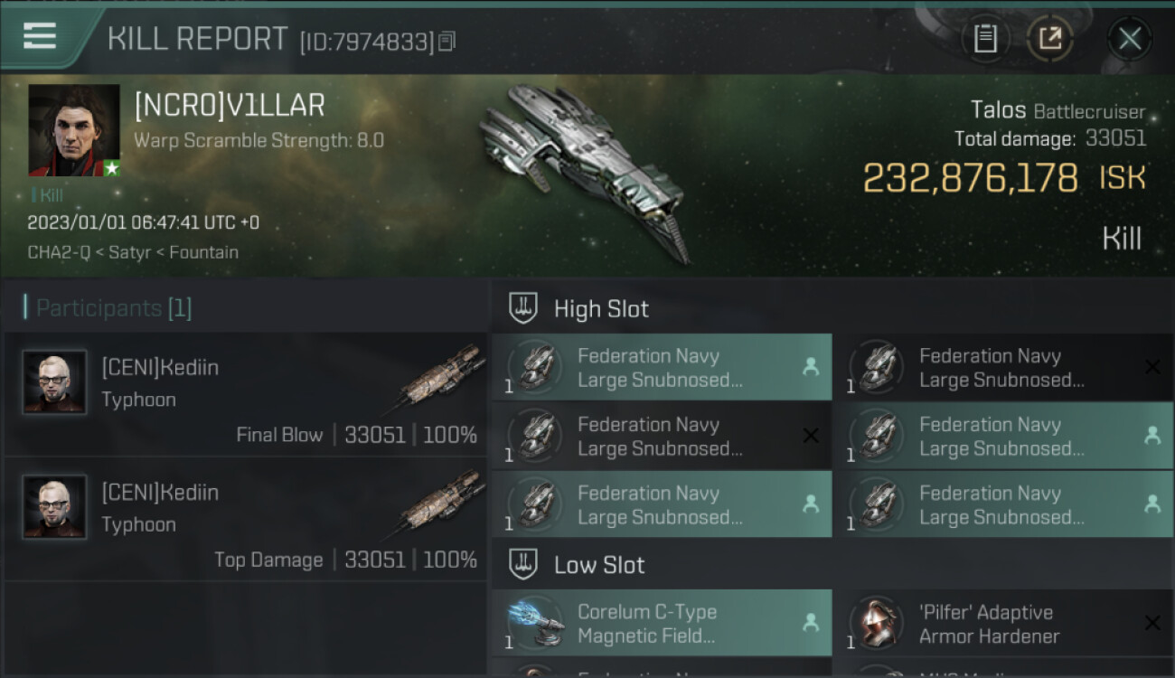Click the Low Slot header label
Viewport: 1175px width, 678px height.
click(x=599, y=565)
